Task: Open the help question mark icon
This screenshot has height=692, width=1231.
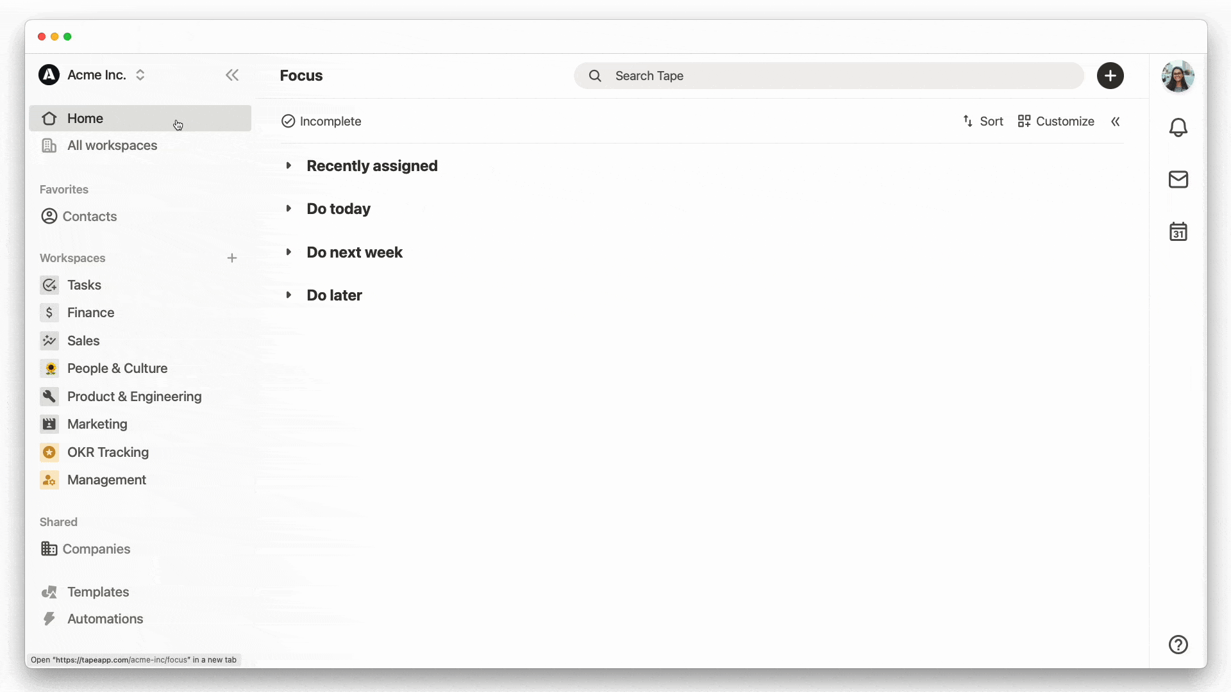Action: 1178,644
